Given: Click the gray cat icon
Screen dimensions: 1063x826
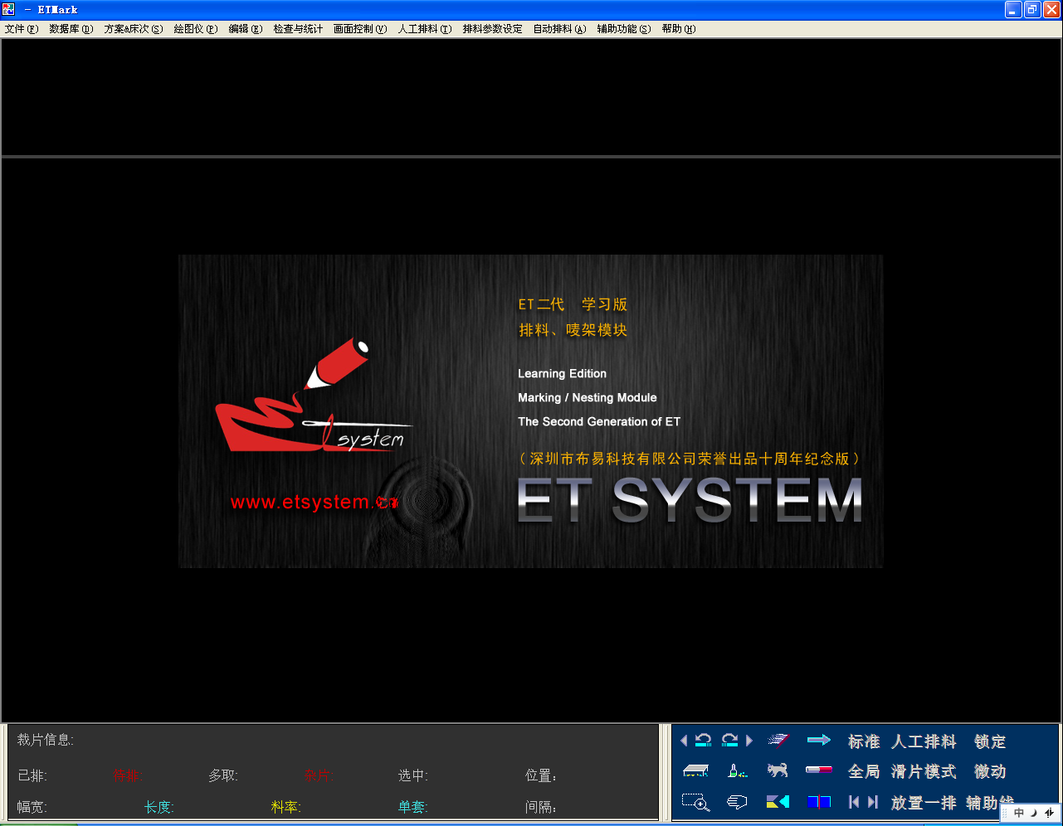Looking at the screenshot, I should click(778, 770).
